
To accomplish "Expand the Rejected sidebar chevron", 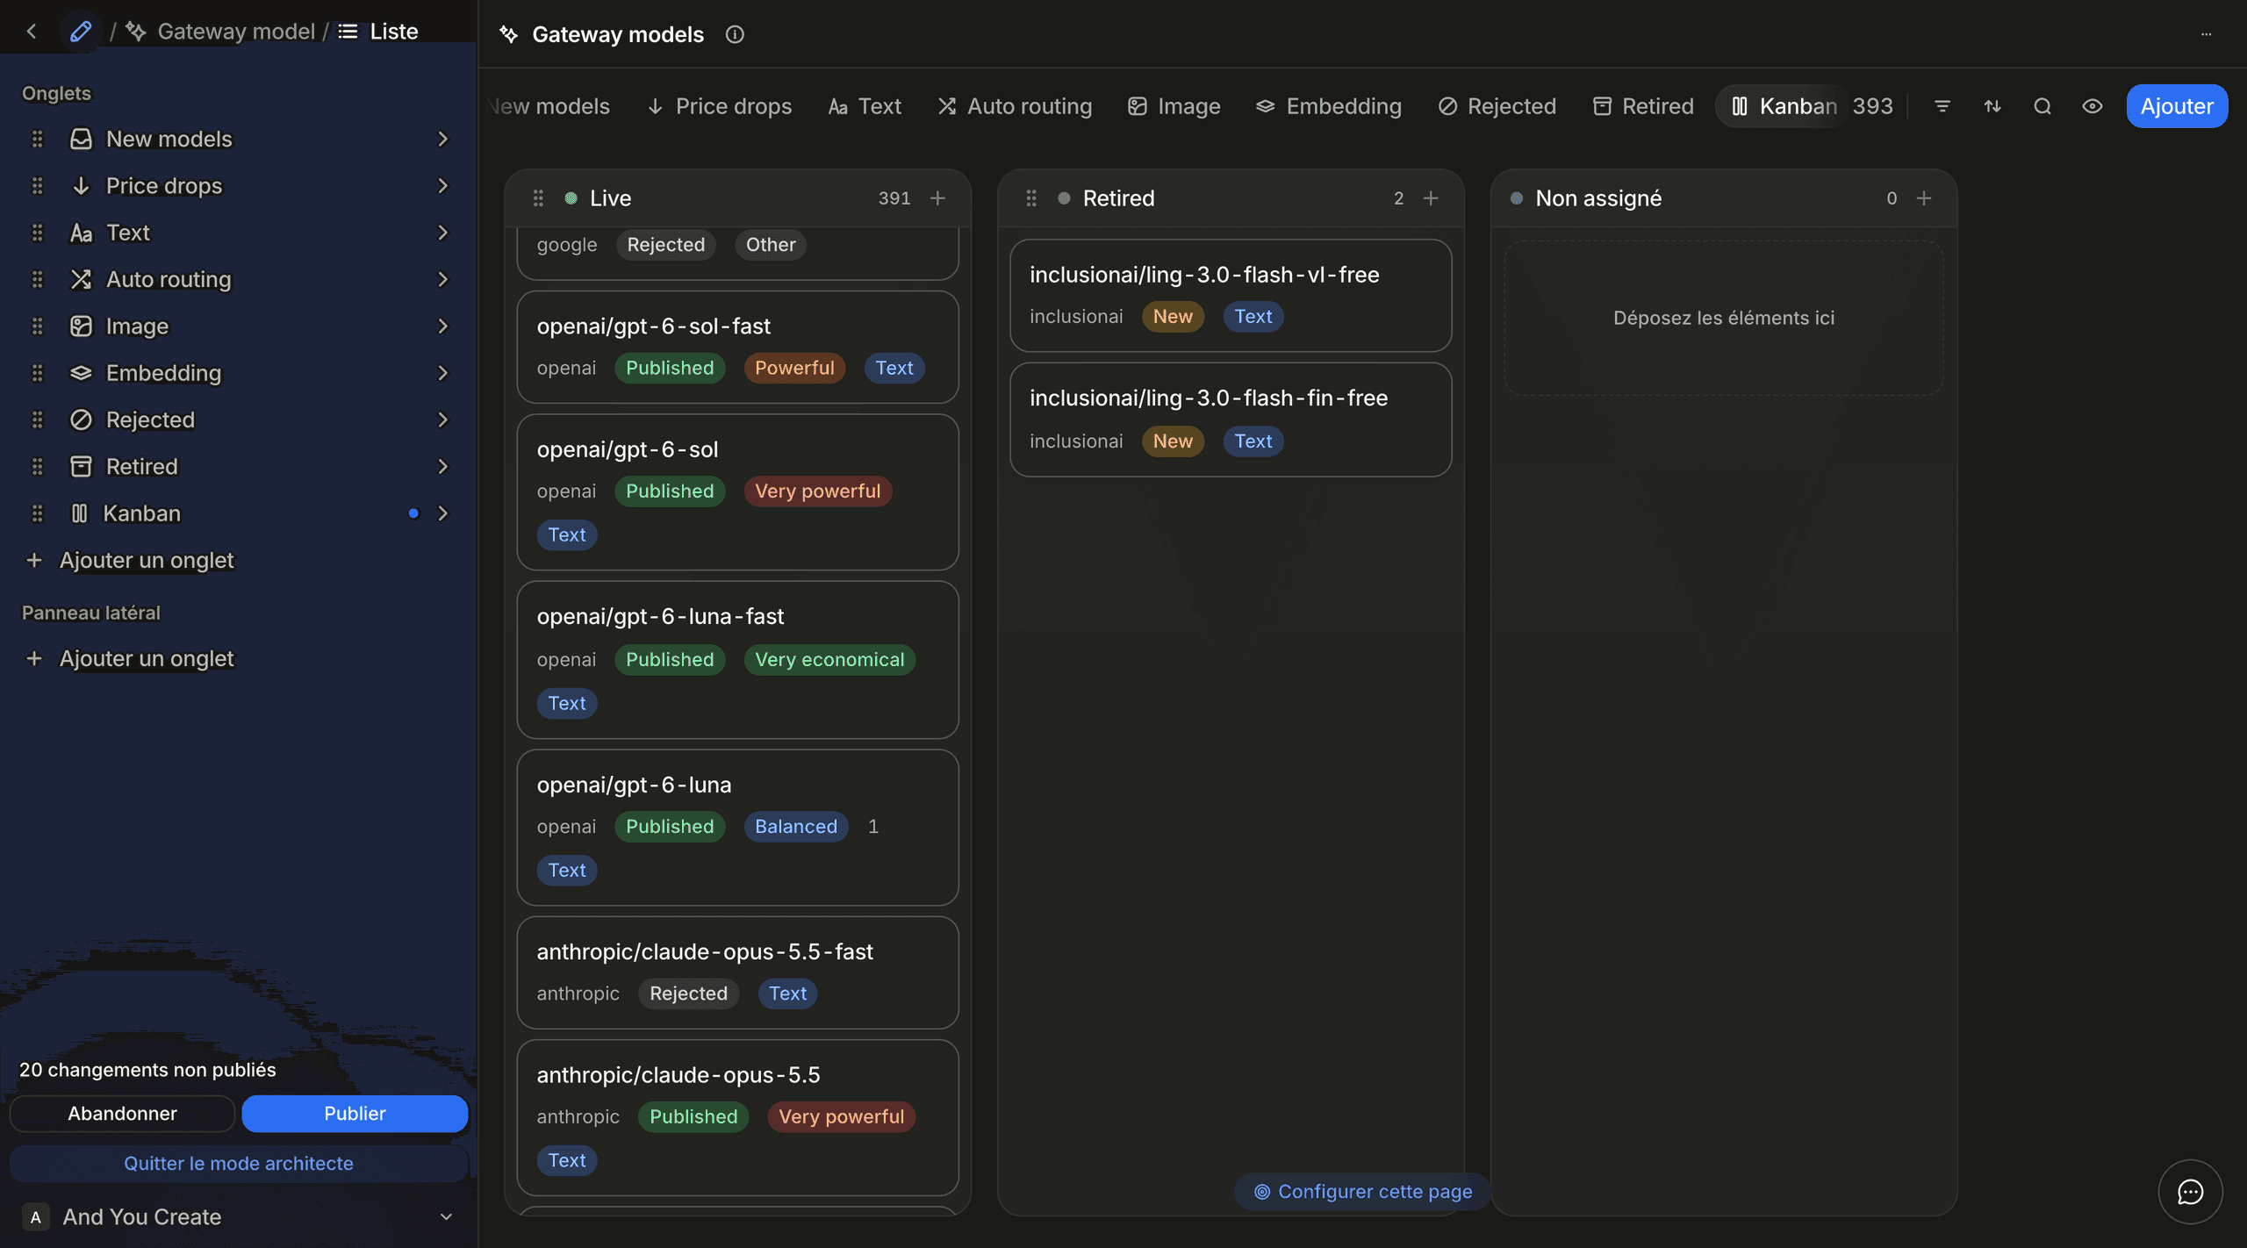I will [442, 420].
